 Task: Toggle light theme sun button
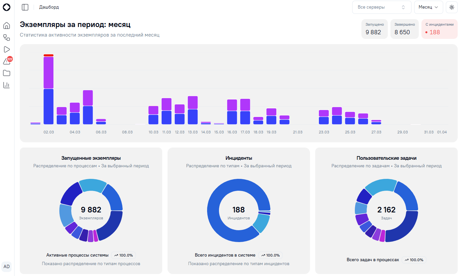click(451, 7)
